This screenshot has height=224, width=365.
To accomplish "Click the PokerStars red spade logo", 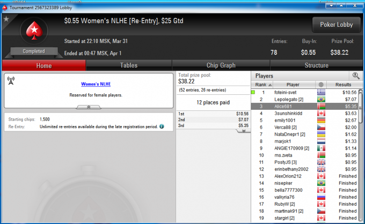I will pyautogui.click(x=34, y=31).
